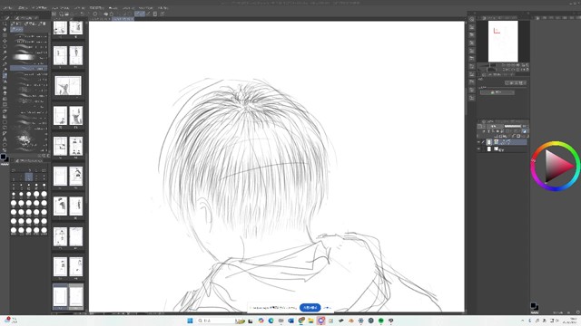Open the first menu in the menu bar

pos(7,8)
